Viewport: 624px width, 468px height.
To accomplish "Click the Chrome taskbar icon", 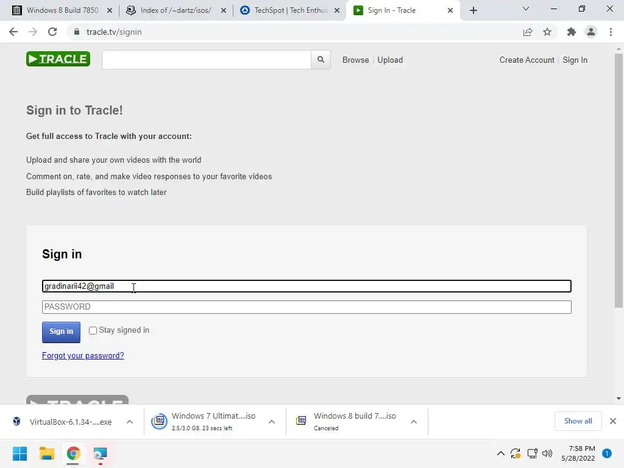I will (x=73, y=453).
